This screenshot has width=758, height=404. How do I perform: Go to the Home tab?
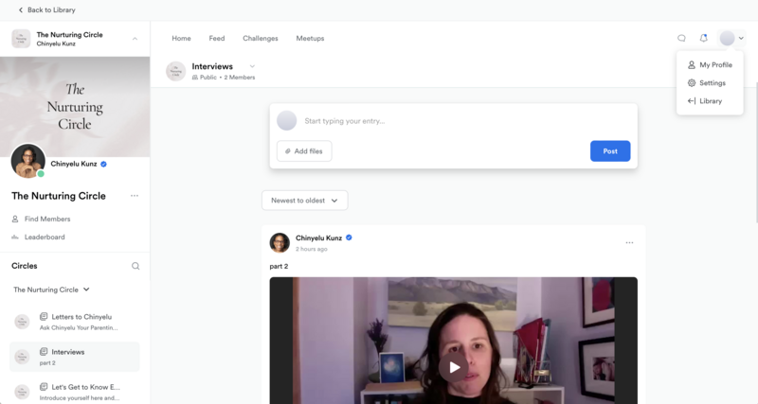(181, 38)
